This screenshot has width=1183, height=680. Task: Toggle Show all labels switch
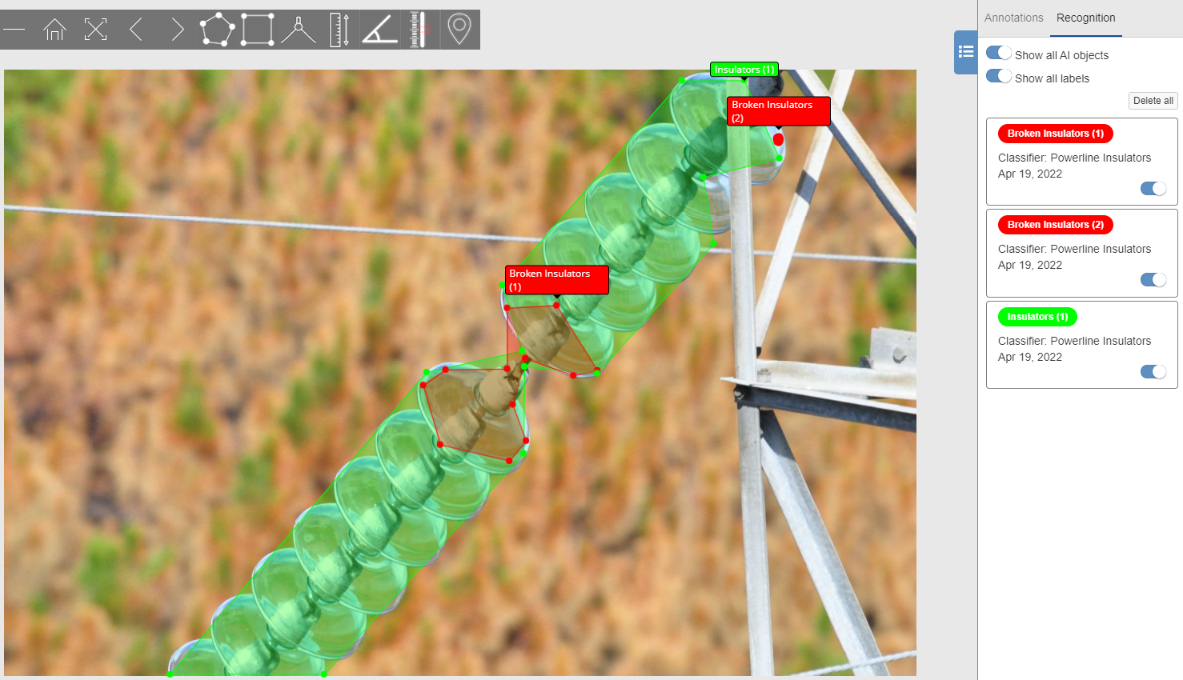pyautogui.click(x=999, y=76)
